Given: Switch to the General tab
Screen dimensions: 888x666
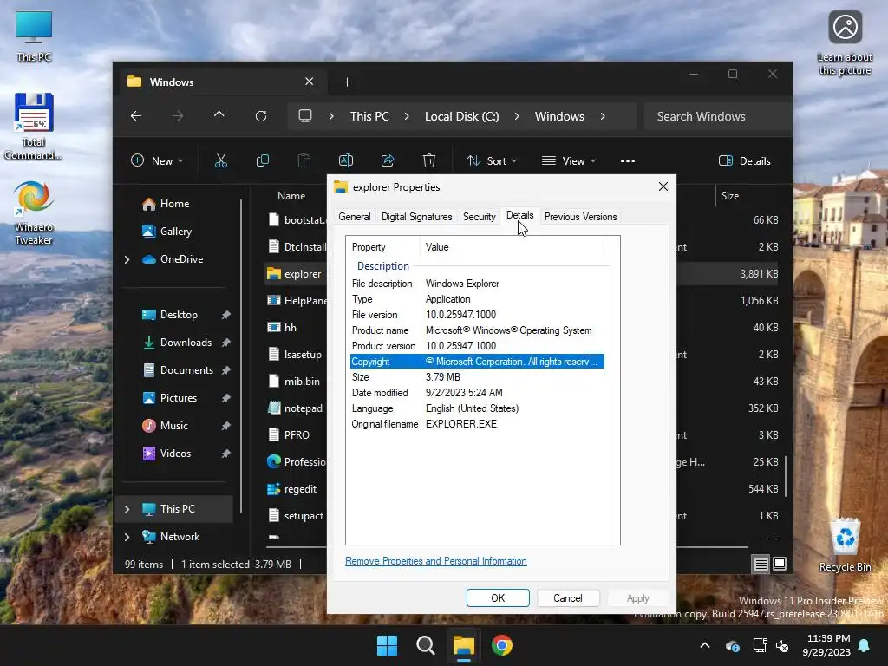Looking at the screenshot, I should pos(355,217).
